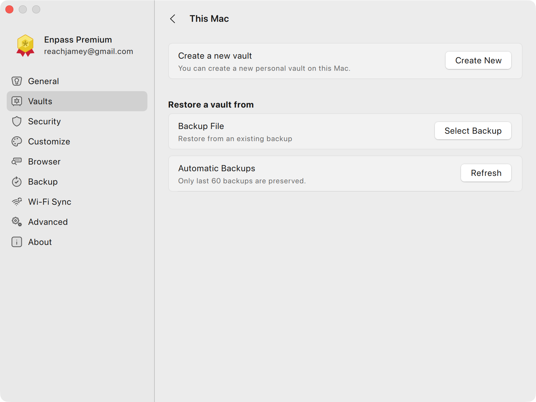Click the Security shield icon
The width and height of the screenshot is (536, 402).
[17, 121]
